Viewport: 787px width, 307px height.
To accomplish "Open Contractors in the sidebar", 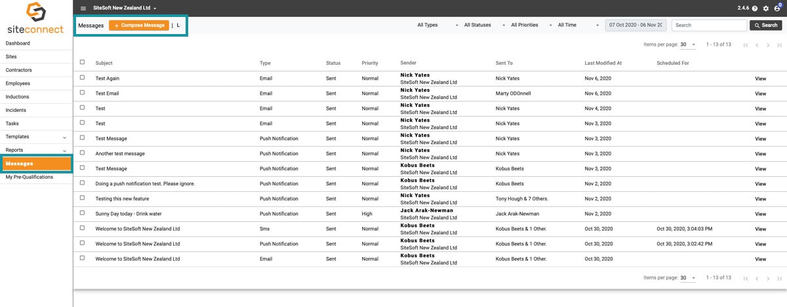I will tap(36, 70).
